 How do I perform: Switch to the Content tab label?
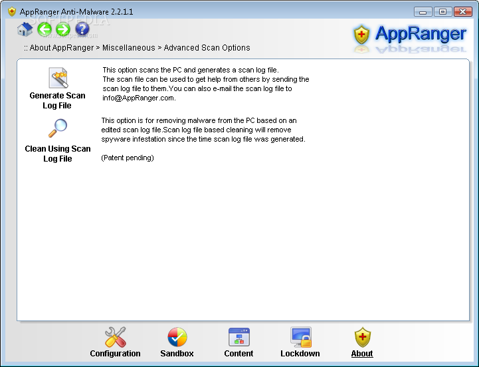click(239, 354)
